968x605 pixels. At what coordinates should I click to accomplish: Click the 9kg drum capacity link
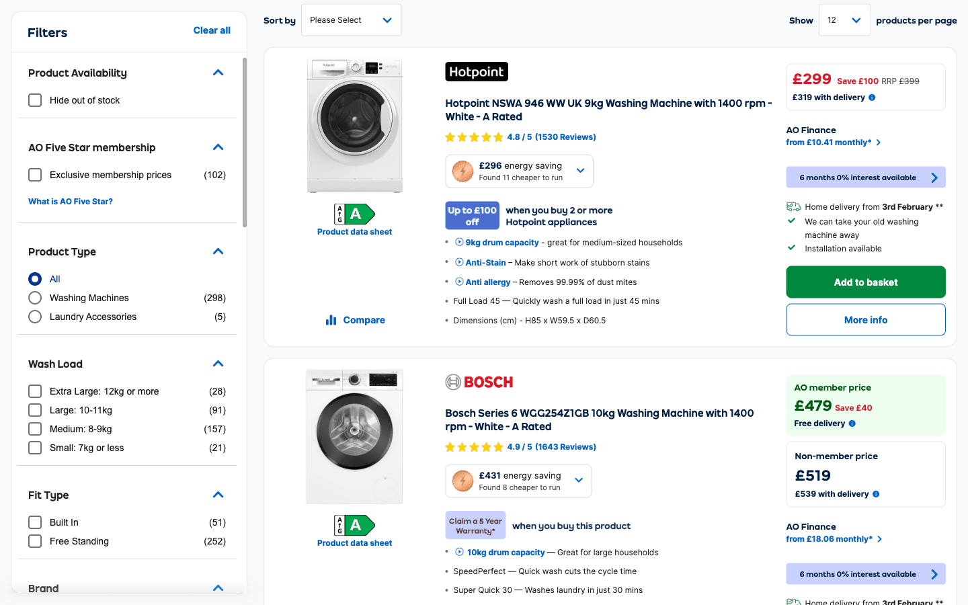tap(502, 243)
